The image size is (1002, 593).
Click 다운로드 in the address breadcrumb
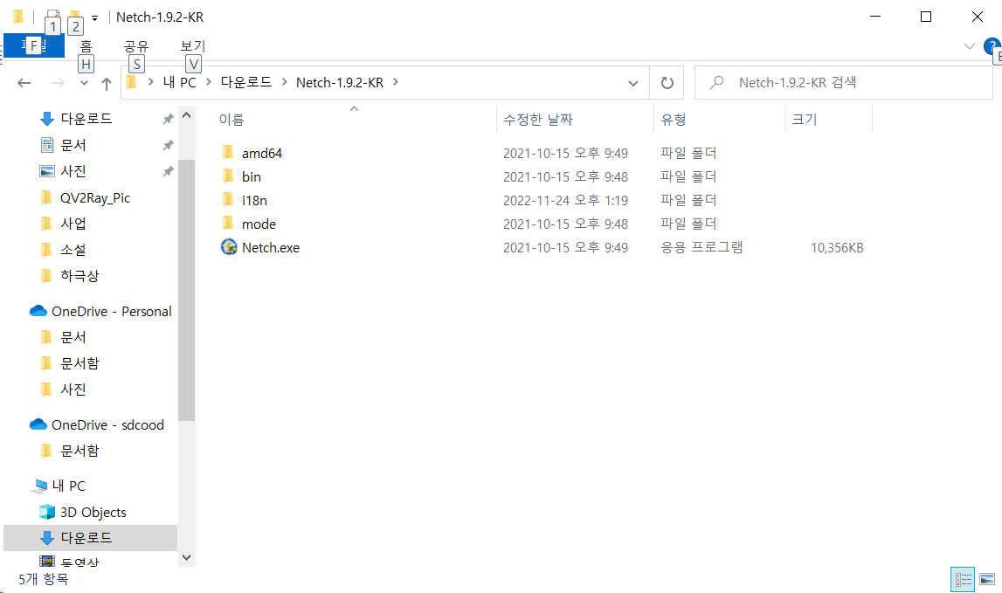click(245, 83)
